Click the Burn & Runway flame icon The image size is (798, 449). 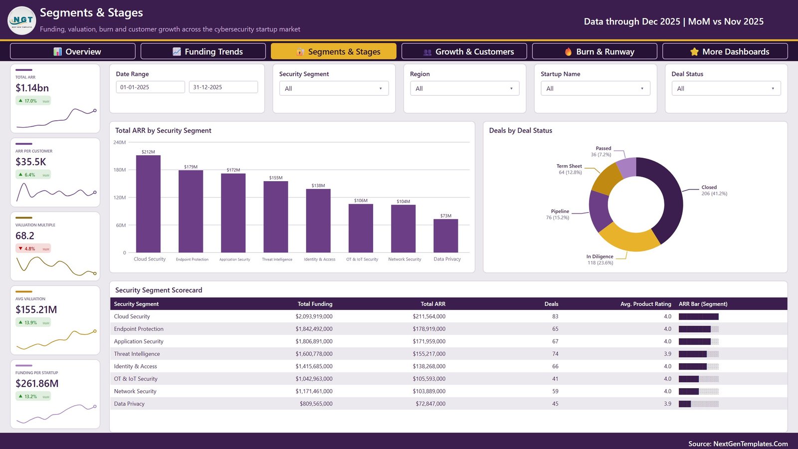pyautogui.click(x=568, y=51)
